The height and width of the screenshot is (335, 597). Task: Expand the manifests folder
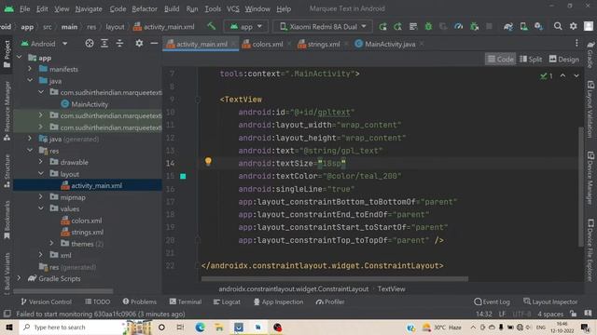[30, 69]
